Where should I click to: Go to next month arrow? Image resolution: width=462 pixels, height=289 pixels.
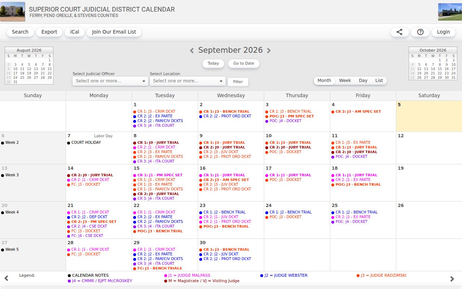(269, 51)
